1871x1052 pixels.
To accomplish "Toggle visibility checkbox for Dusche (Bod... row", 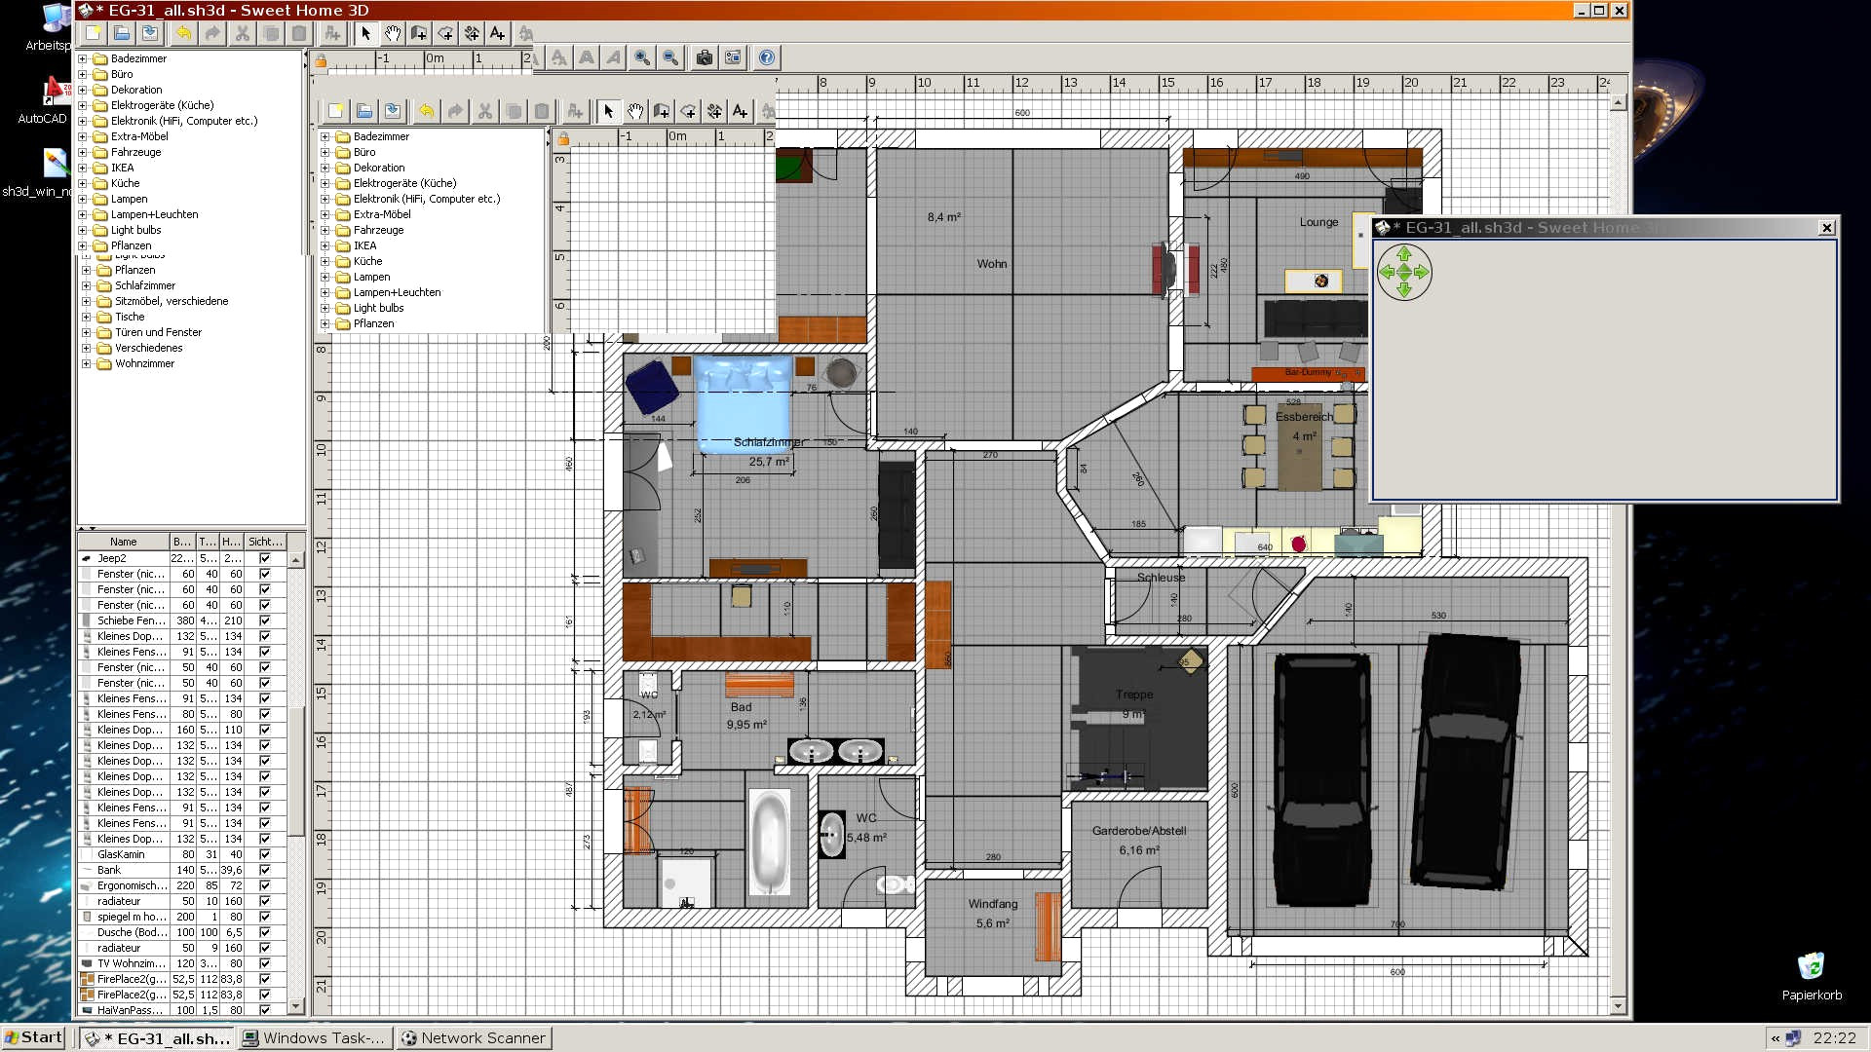I will tap(264, 932).
